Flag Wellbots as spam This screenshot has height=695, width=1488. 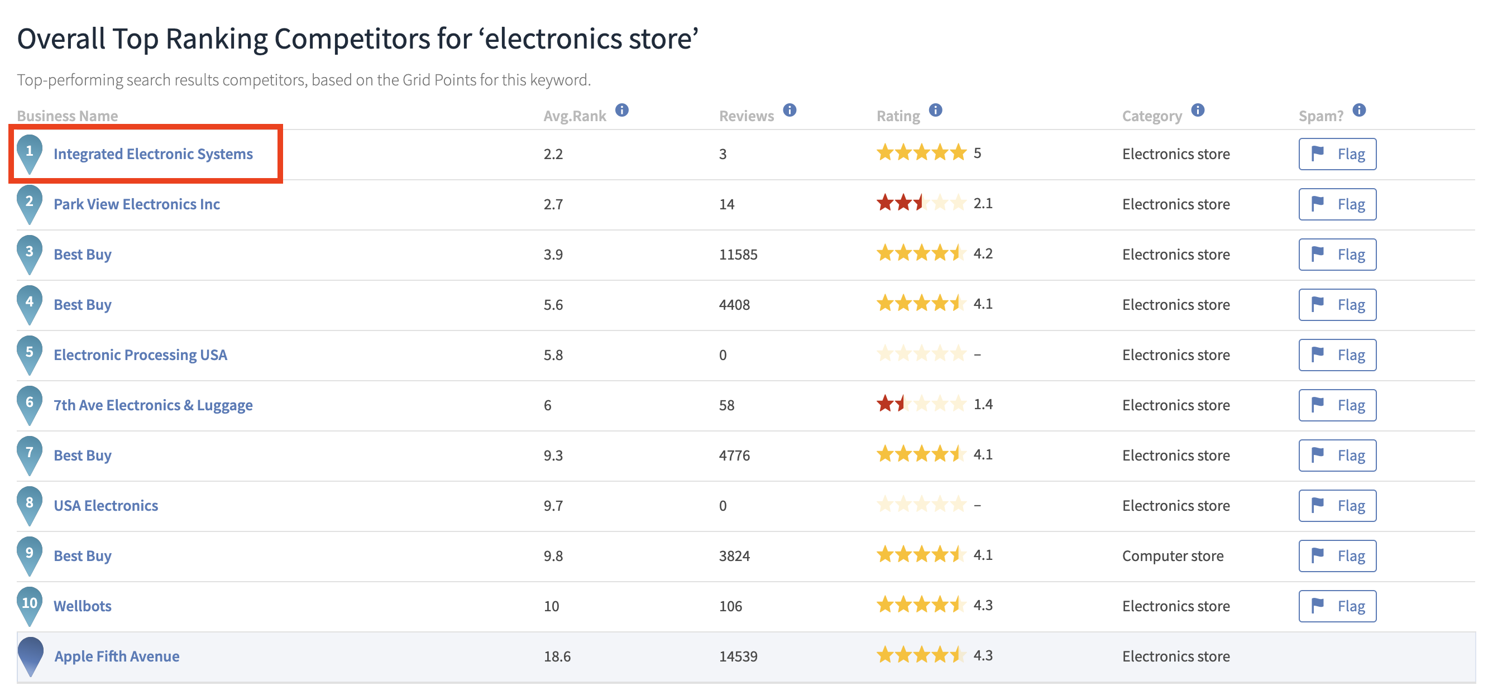(x=1337, y=607)
